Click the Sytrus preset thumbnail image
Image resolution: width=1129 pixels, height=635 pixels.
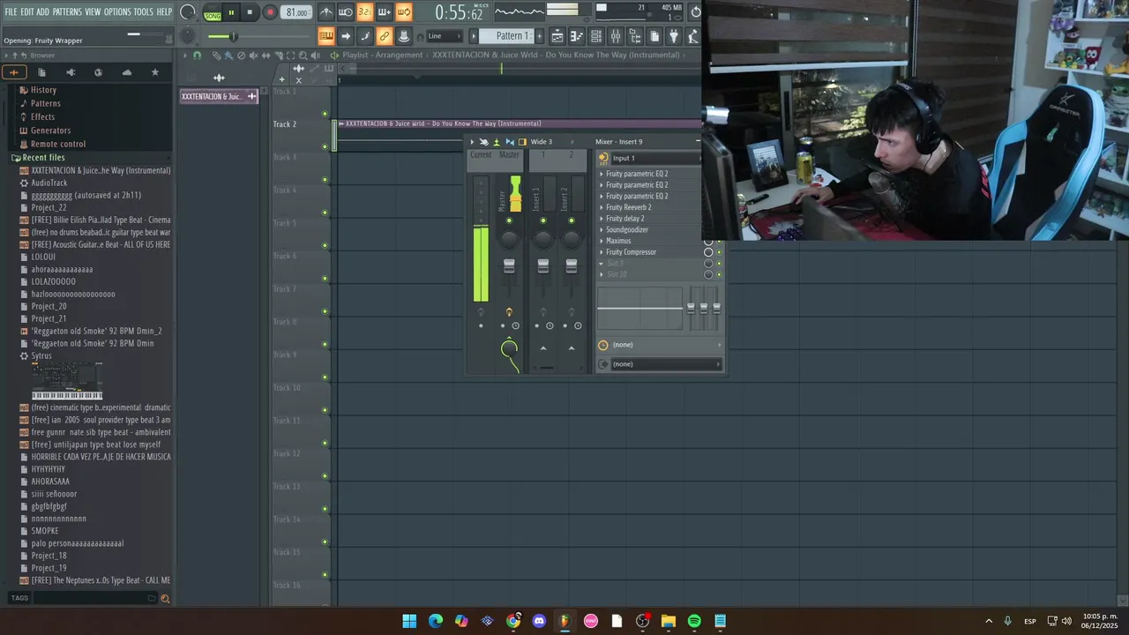(67, 380)
